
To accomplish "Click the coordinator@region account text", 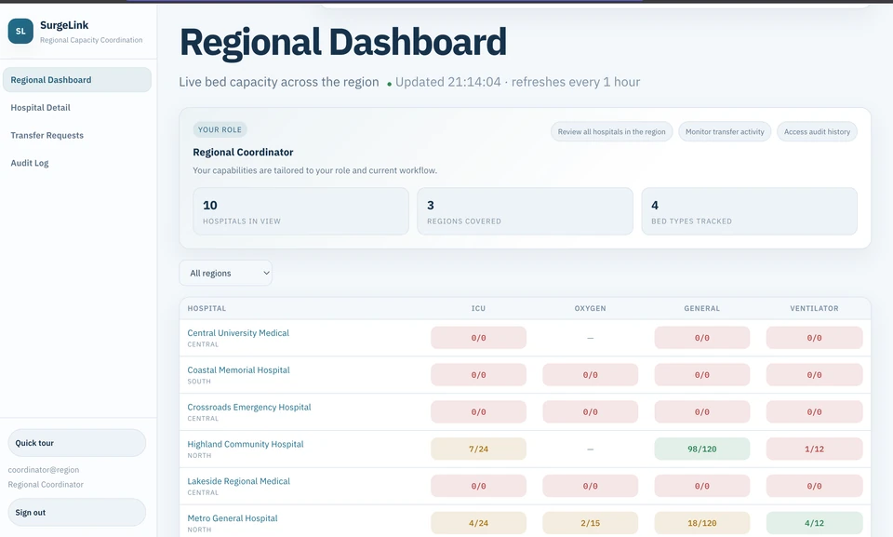I will point(44,470).
